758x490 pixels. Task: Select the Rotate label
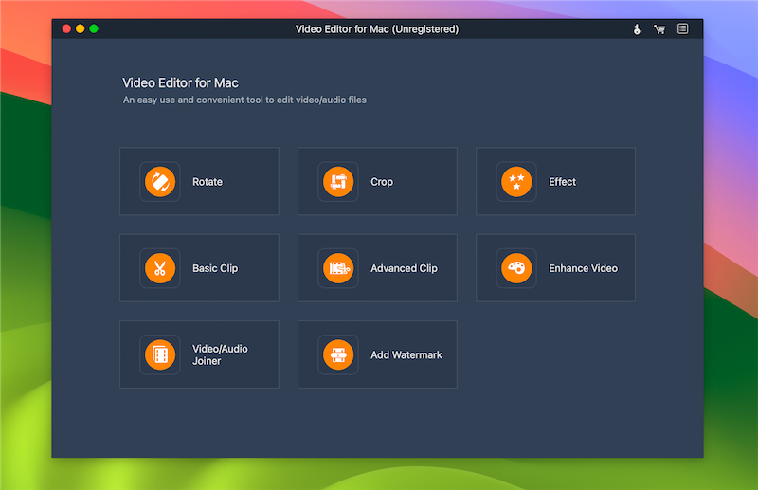pyautogui.click(x=208, y=182)
